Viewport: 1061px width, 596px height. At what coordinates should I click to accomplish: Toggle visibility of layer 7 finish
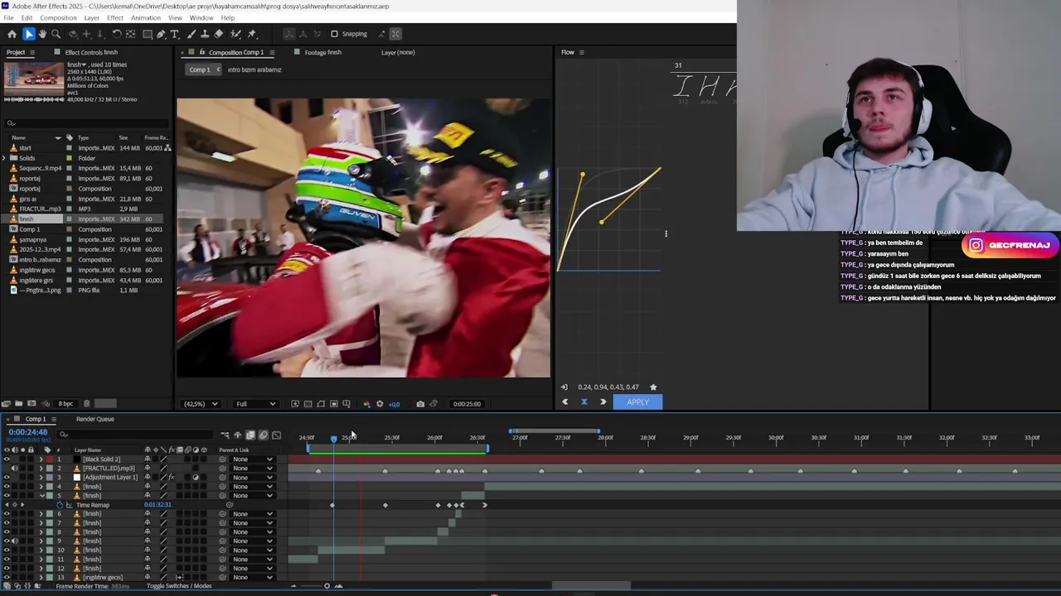(7, 523)
